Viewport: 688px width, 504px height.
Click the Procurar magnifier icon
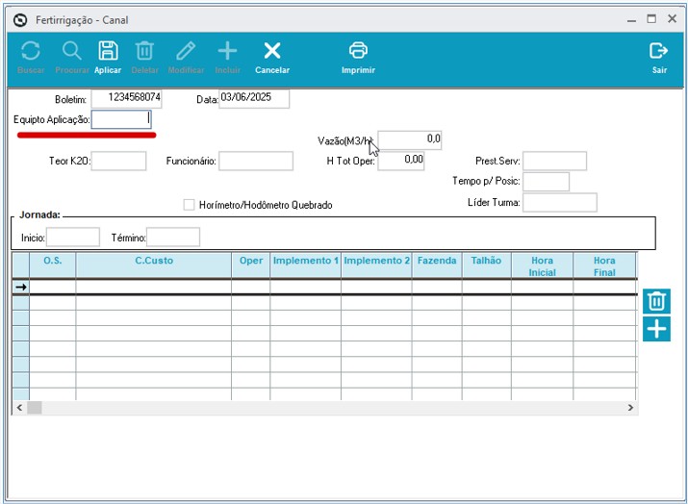pyautogui.click(x=72, y=51)
